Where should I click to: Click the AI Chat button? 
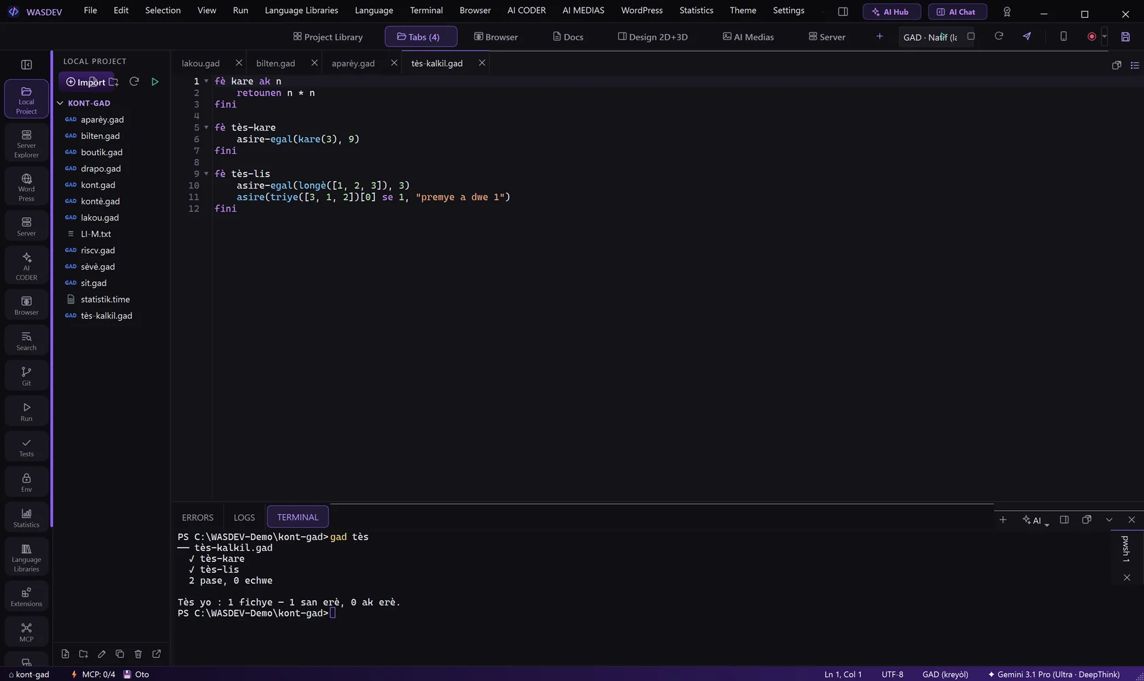click(x=957, y=12)
